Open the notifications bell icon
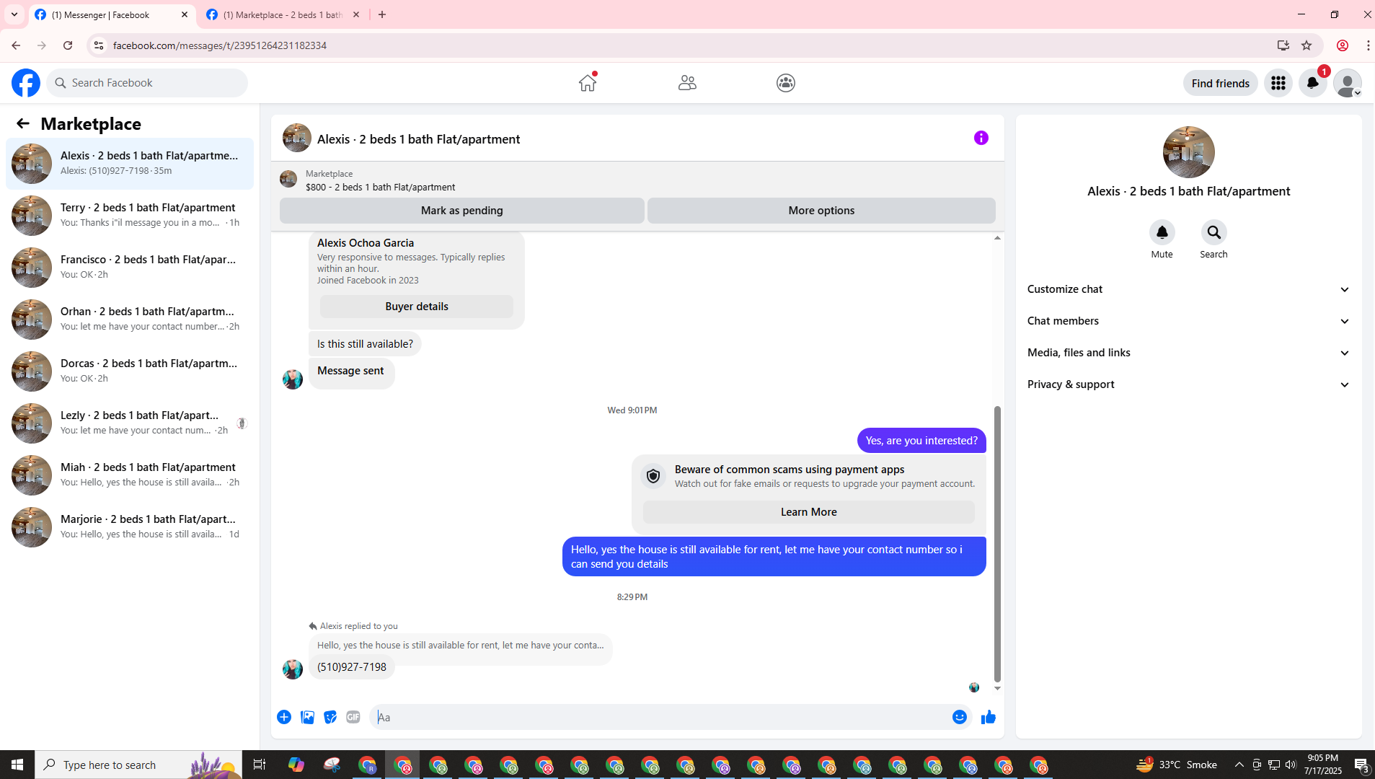The image size is (1375, 779). [1313, 83]
